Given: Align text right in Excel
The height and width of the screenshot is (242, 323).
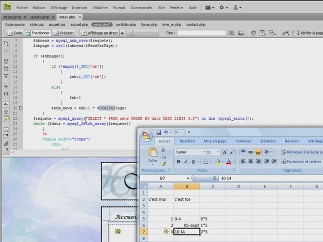Looking at the screenshot, I should click(258, 162).
